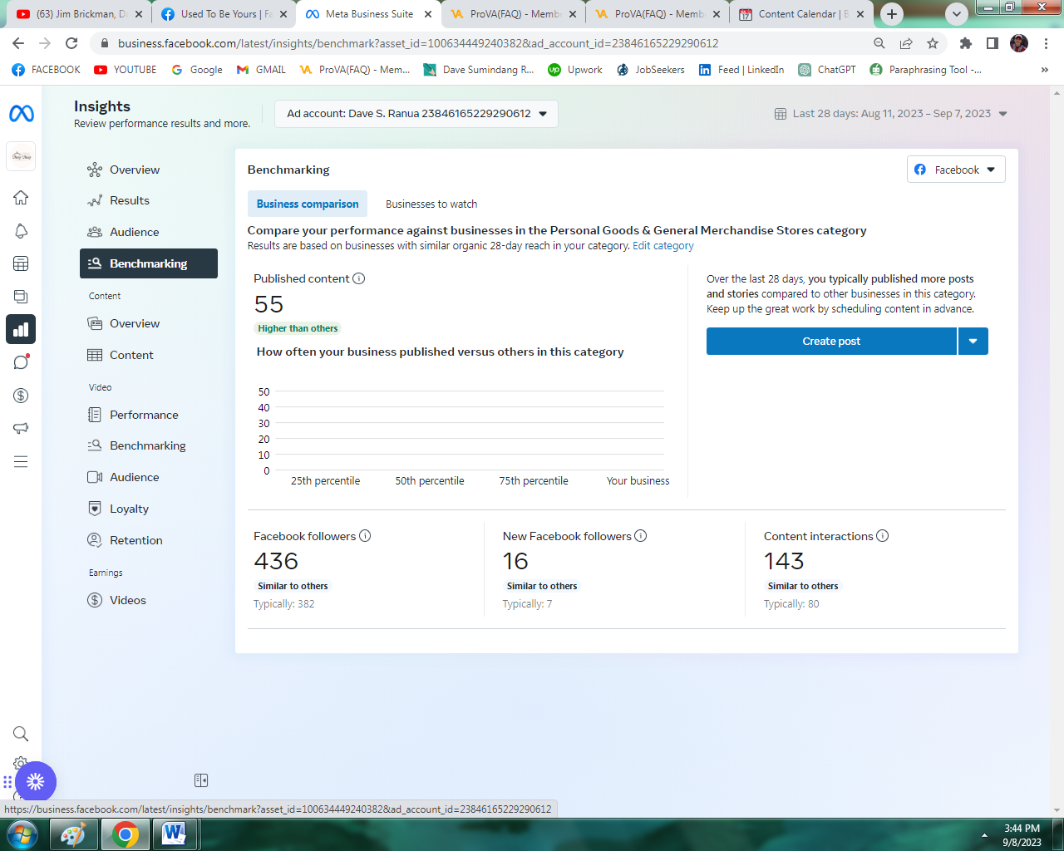Viewport: 1064px width, 851px height.
Task: Switch to the Jim Brickman YouTube tab
Action: coord(78,14)
